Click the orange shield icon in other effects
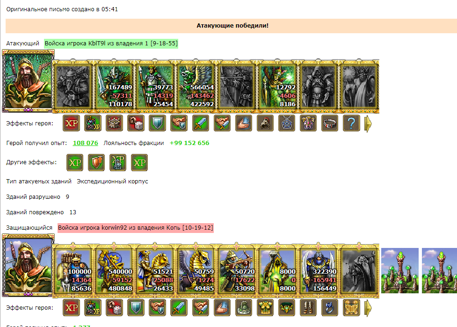 tap(96, 162)
